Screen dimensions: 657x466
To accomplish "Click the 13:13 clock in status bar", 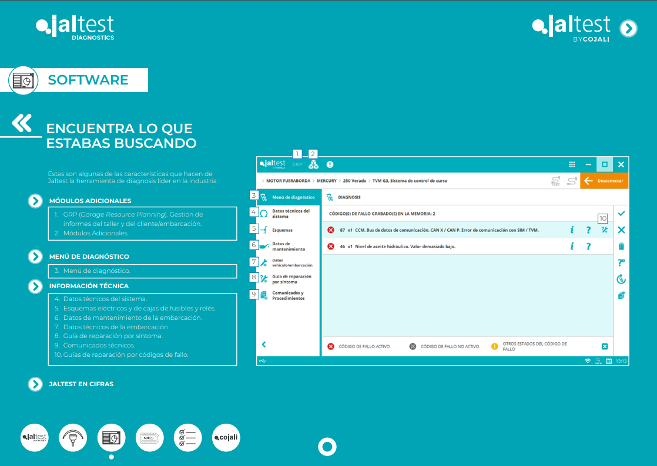I will tap(621, 361).
